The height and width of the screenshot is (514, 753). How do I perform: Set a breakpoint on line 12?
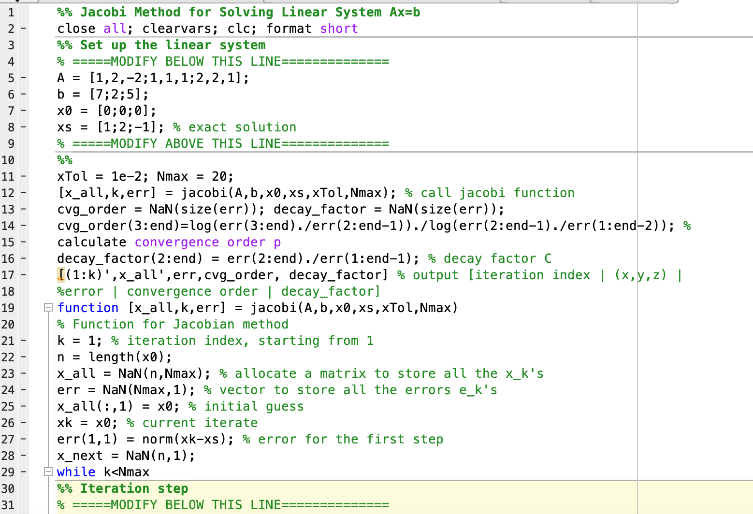[x=22, y=193]
